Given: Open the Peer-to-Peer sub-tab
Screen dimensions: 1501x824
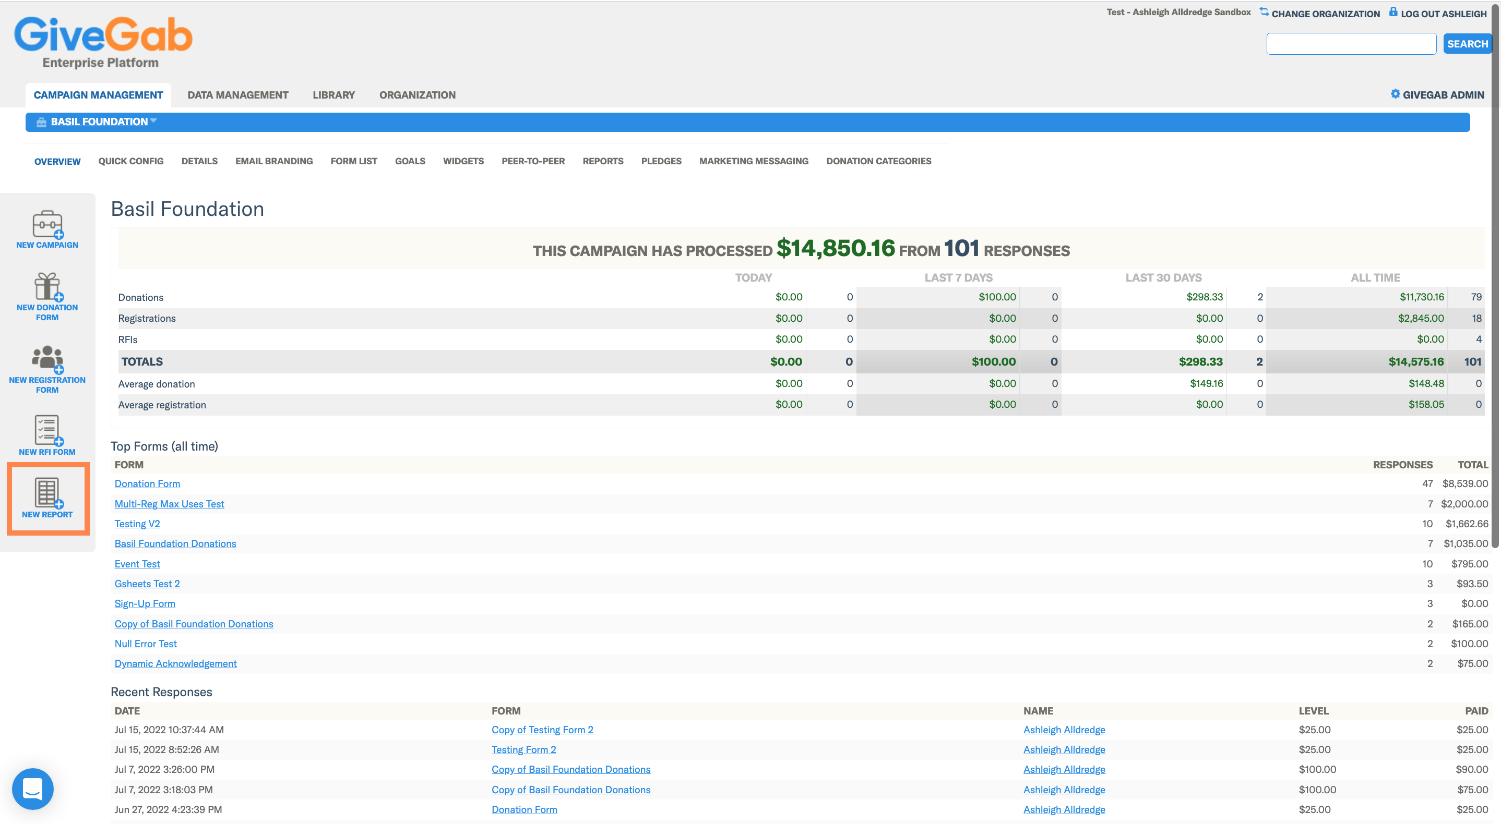Looking at the screenshot, I should tap(534, 161).
